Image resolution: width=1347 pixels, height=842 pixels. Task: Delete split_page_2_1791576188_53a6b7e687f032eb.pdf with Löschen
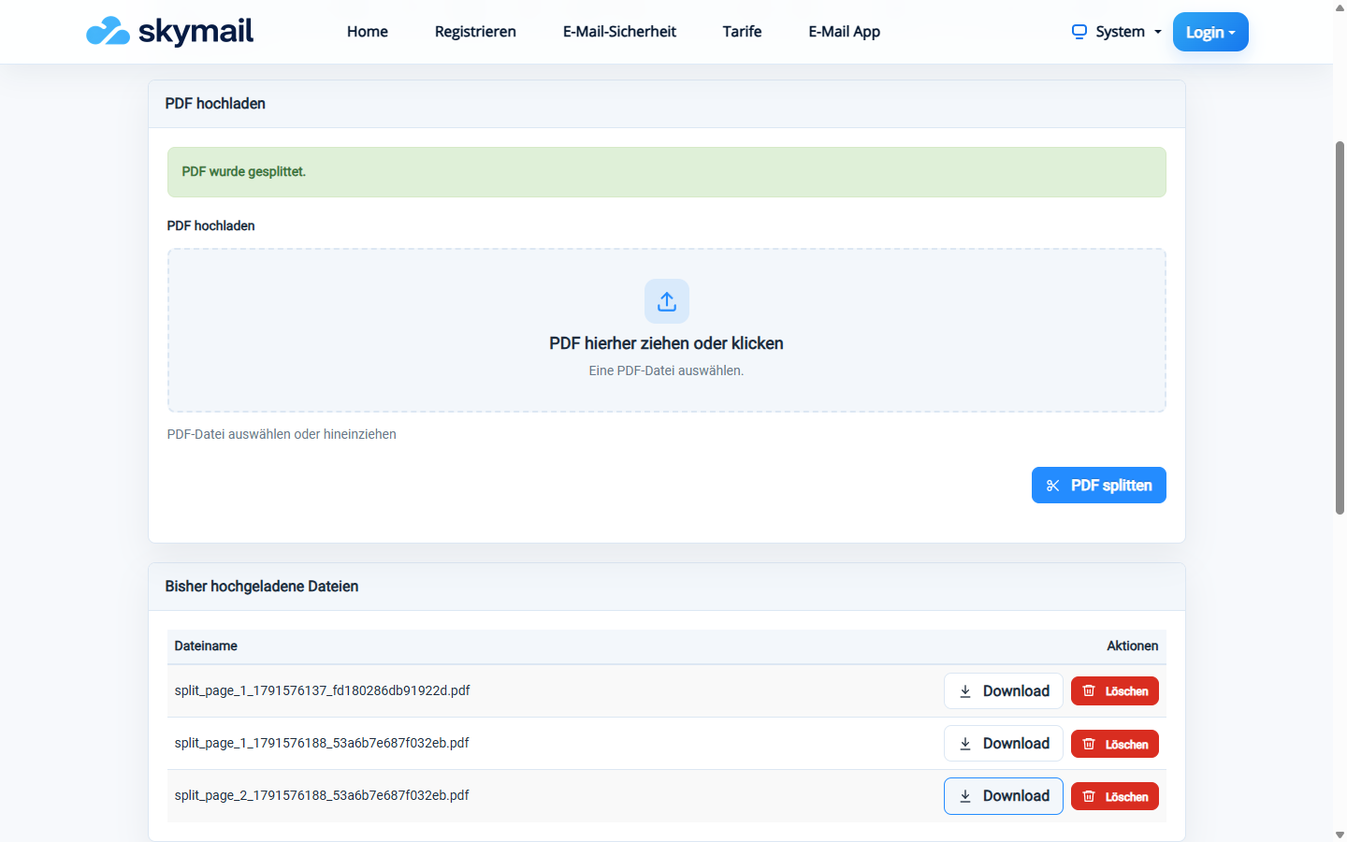(x=1115, y=796)
